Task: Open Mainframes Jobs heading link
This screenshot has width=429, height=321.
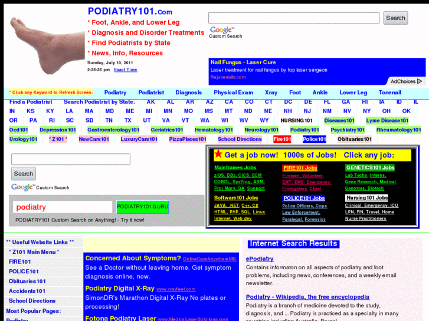Action: coord(235,167)
